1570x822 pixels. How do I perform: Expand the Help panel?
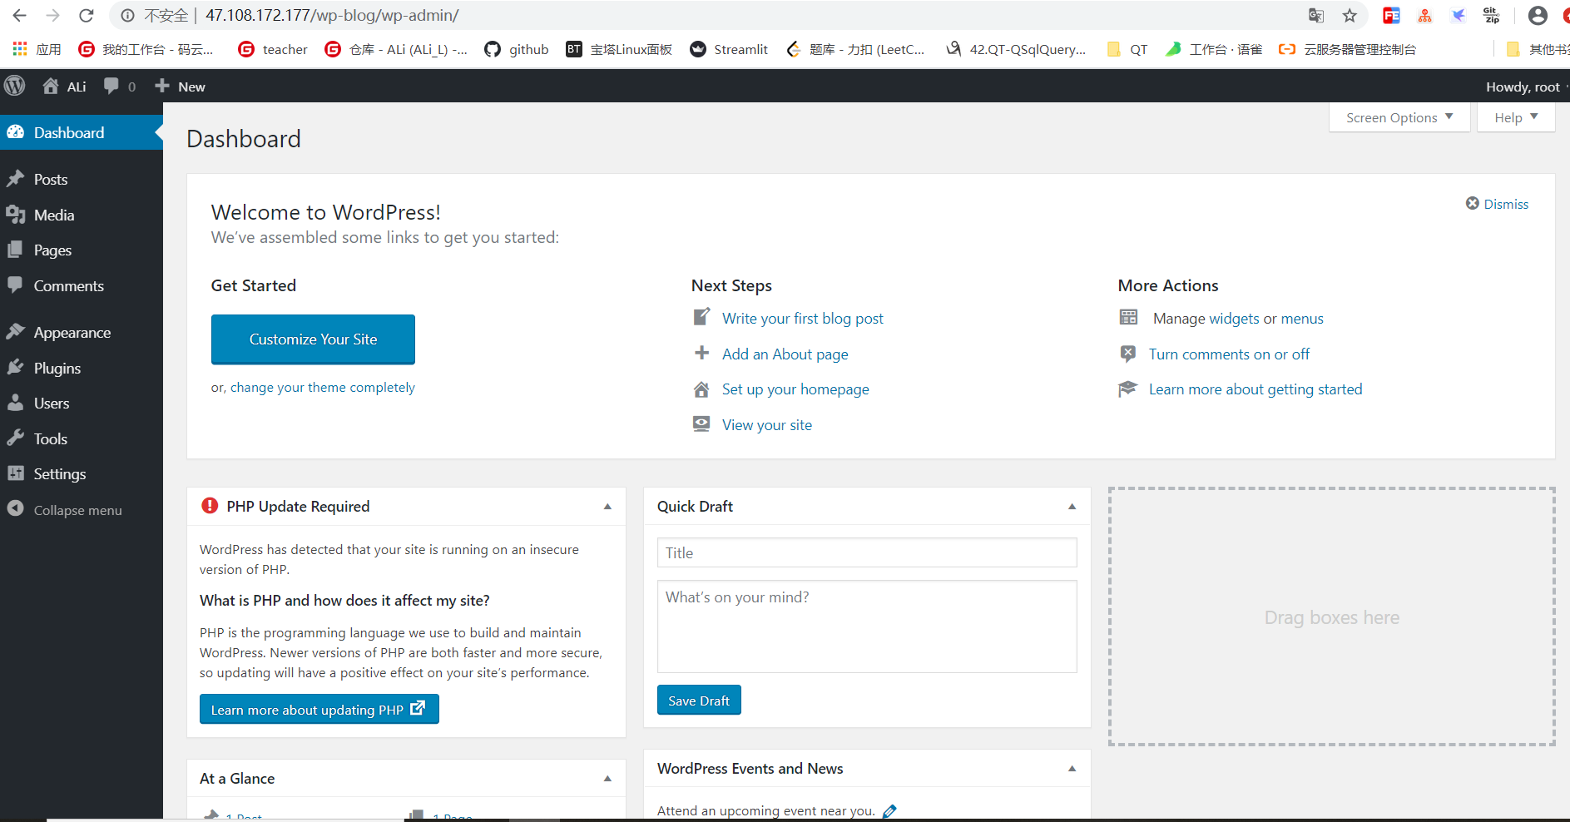(x=1516, y=117)
